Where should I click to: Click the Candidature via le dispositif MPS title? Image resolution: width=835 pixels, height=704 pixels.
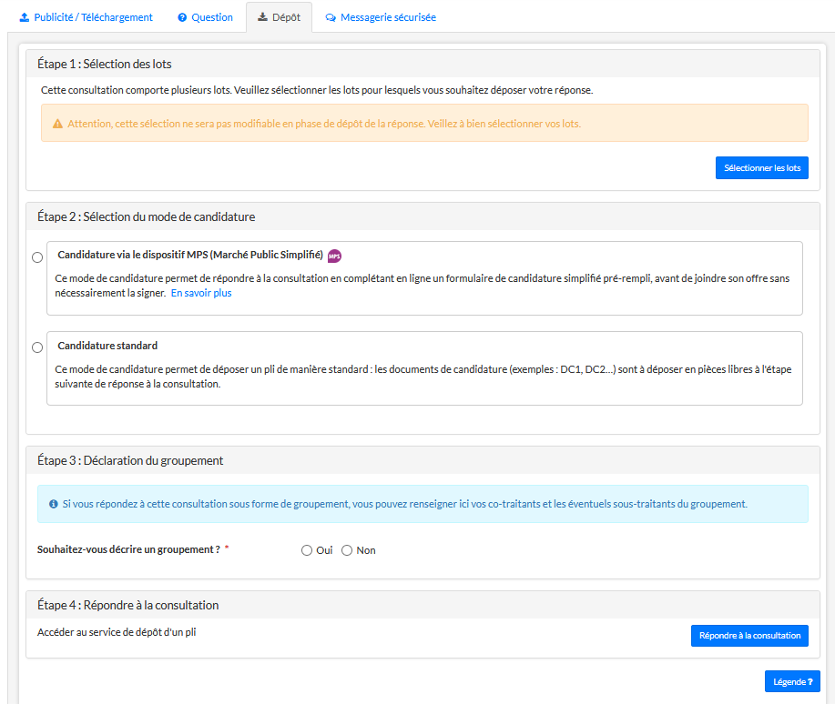(190, 255)
